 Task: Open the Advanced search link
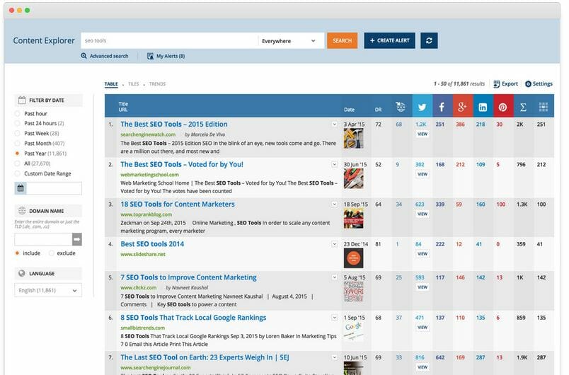click(105, 56)
